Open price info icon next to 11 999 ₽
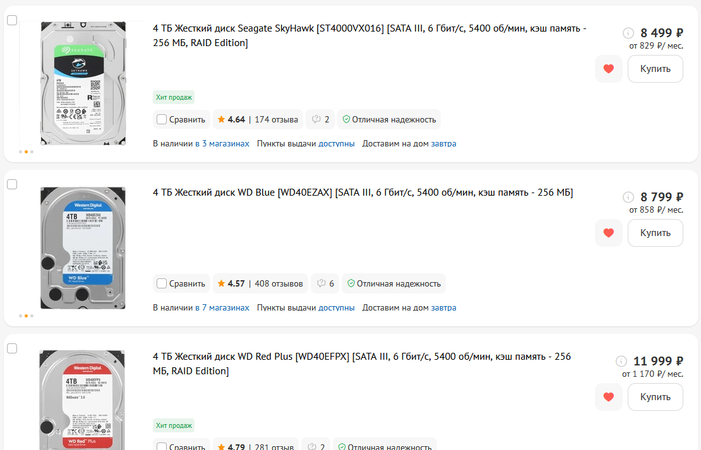 click(621, 361)
